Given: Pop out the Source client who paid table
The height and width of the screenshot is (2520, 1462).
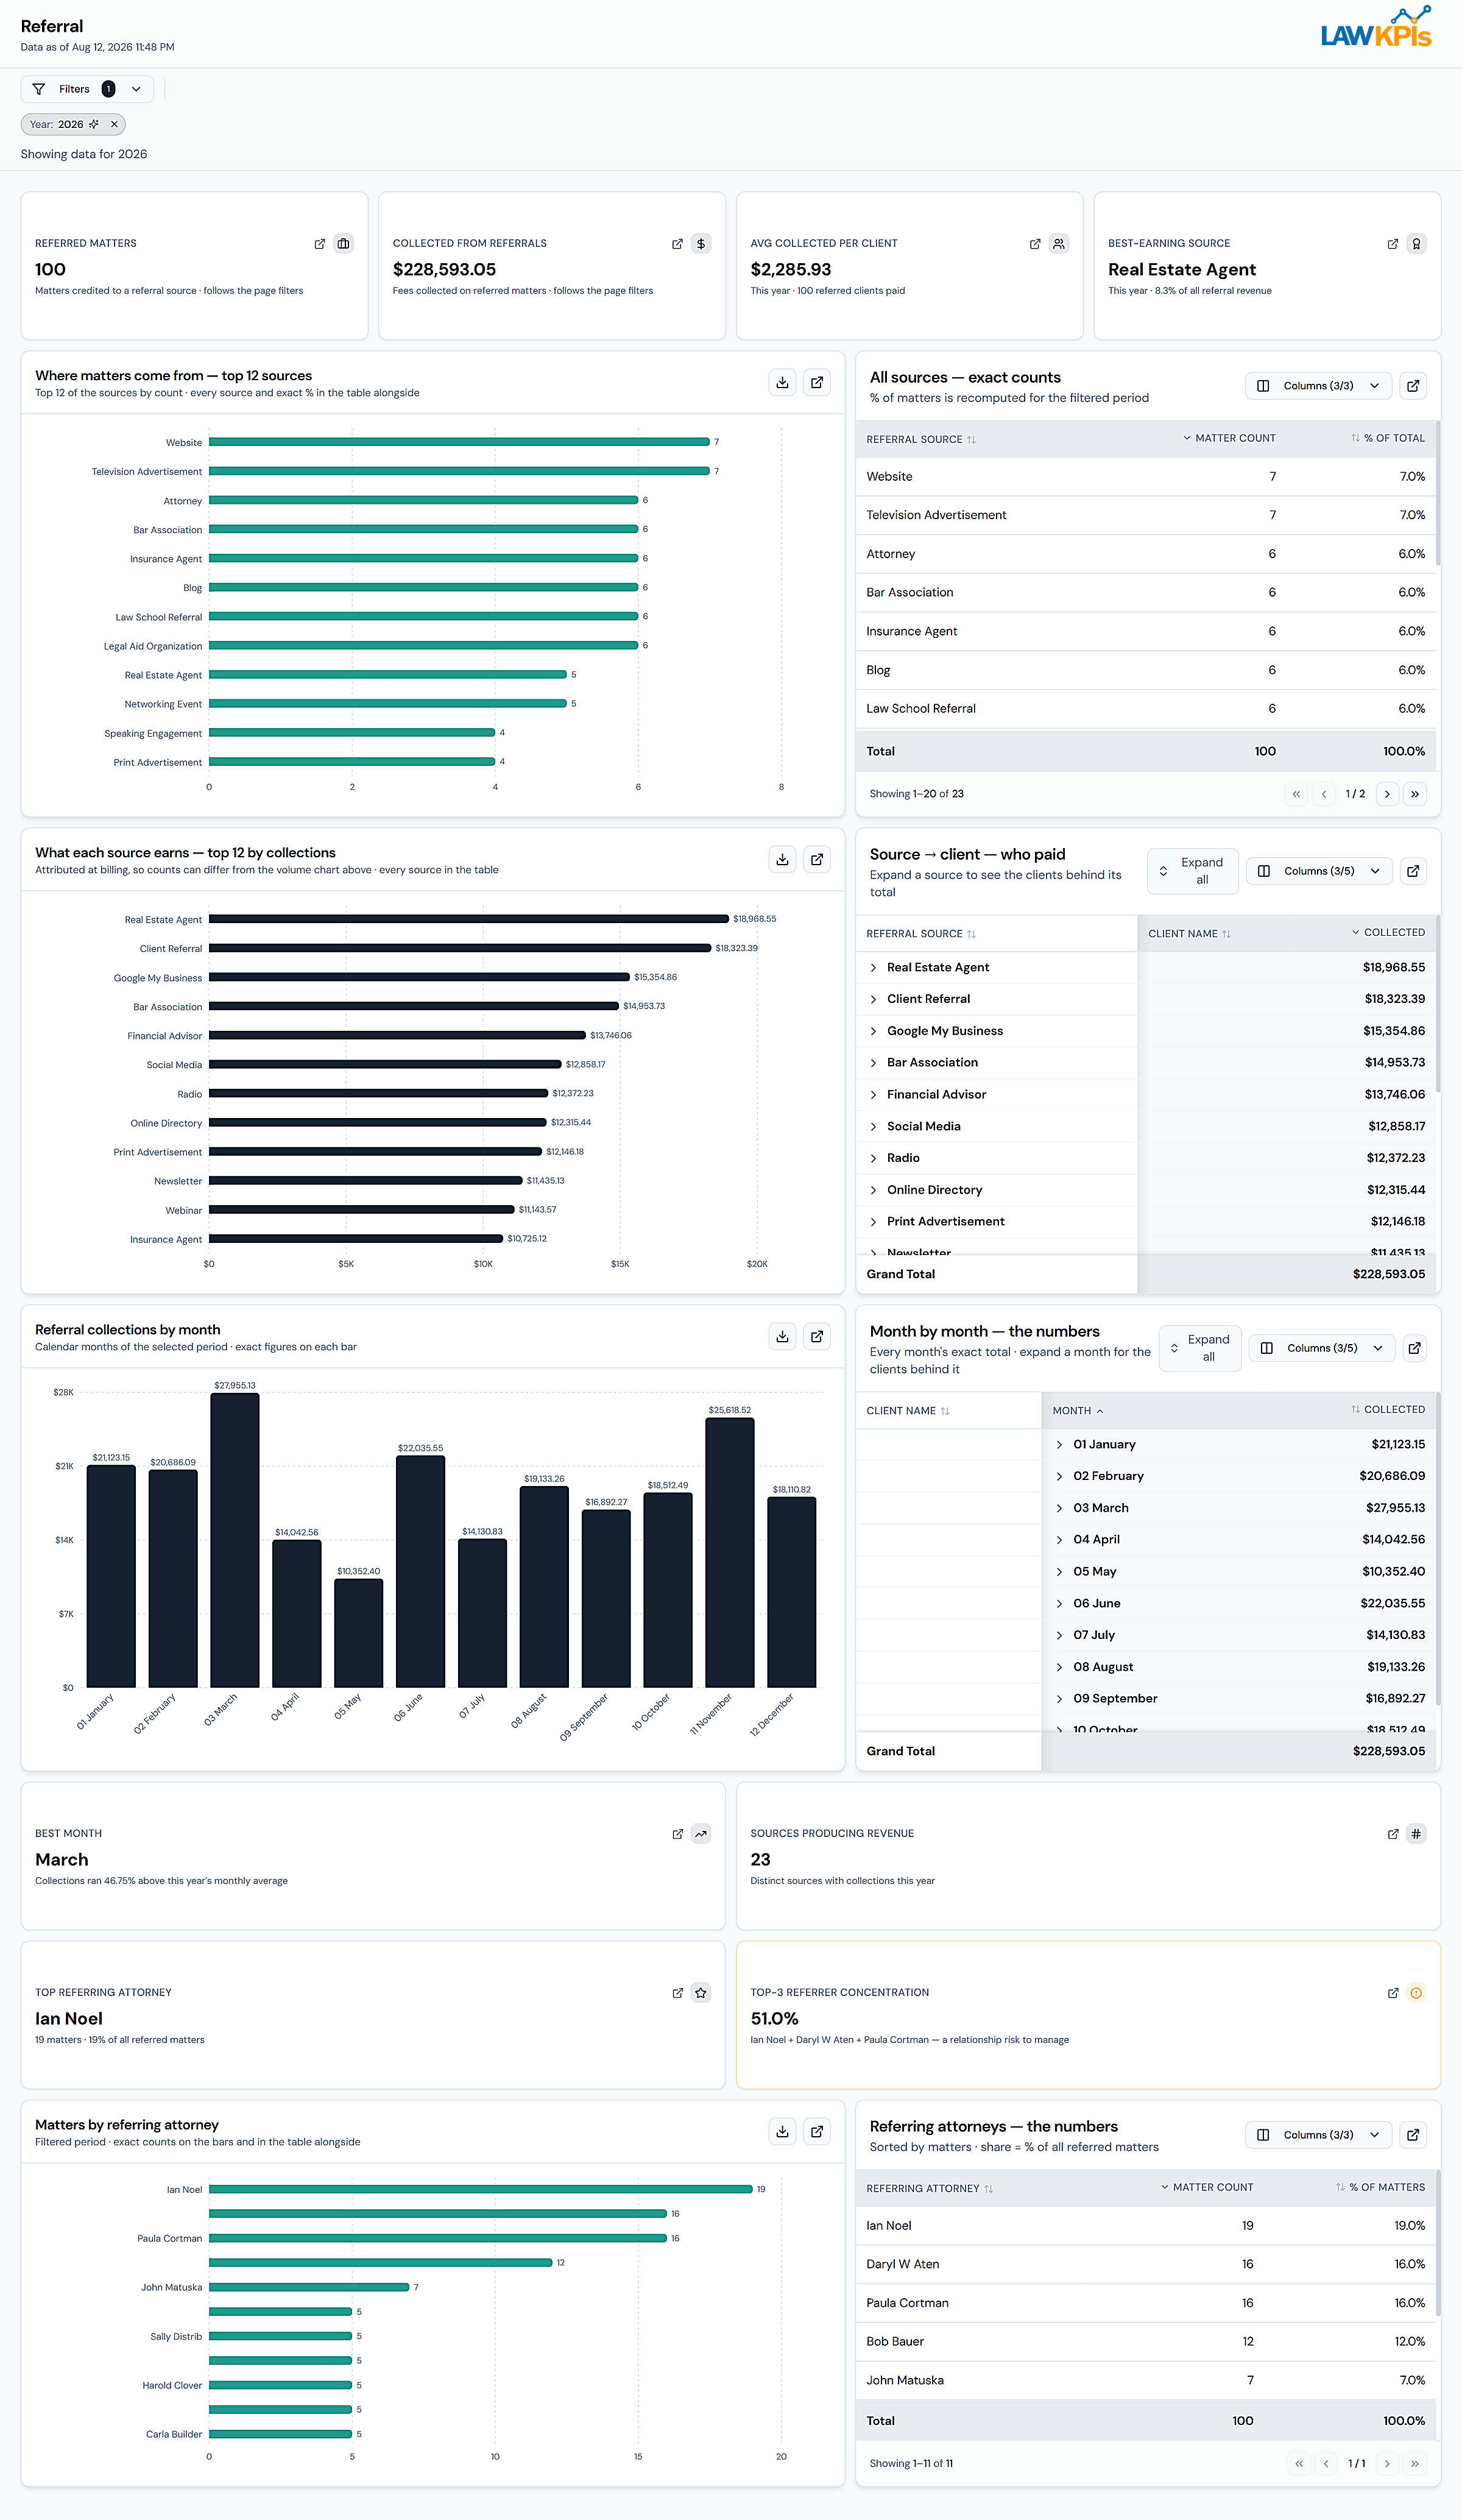Looking at the screenshot, I should [1413, 871].
